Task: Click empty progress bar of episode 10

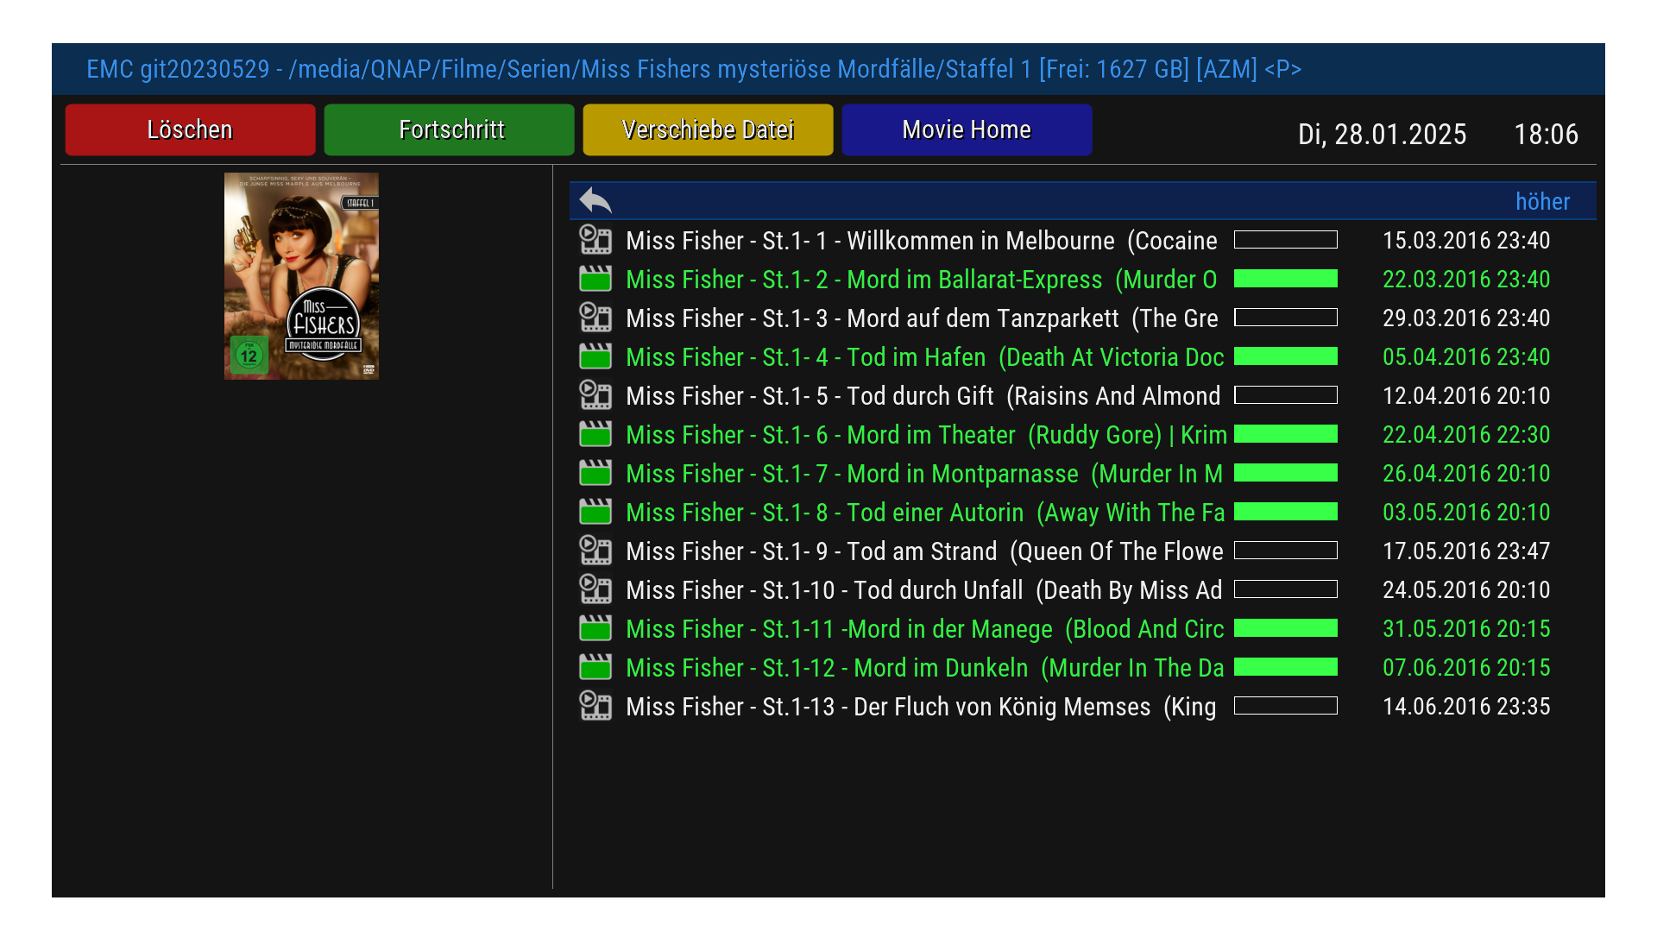Action: point(1285,589)
